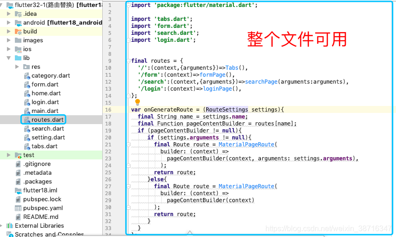Click line number 16 in the gutter
Image resolution: width=396 pixels, height=237 pixels.
coord(108,110)
